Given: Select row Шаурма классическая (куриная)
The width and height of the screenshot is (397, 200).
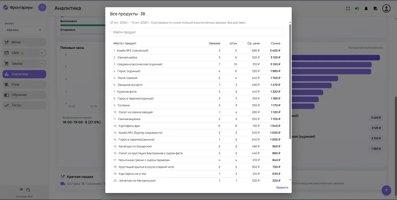Looking at the screenshot, I should point(197,64).
